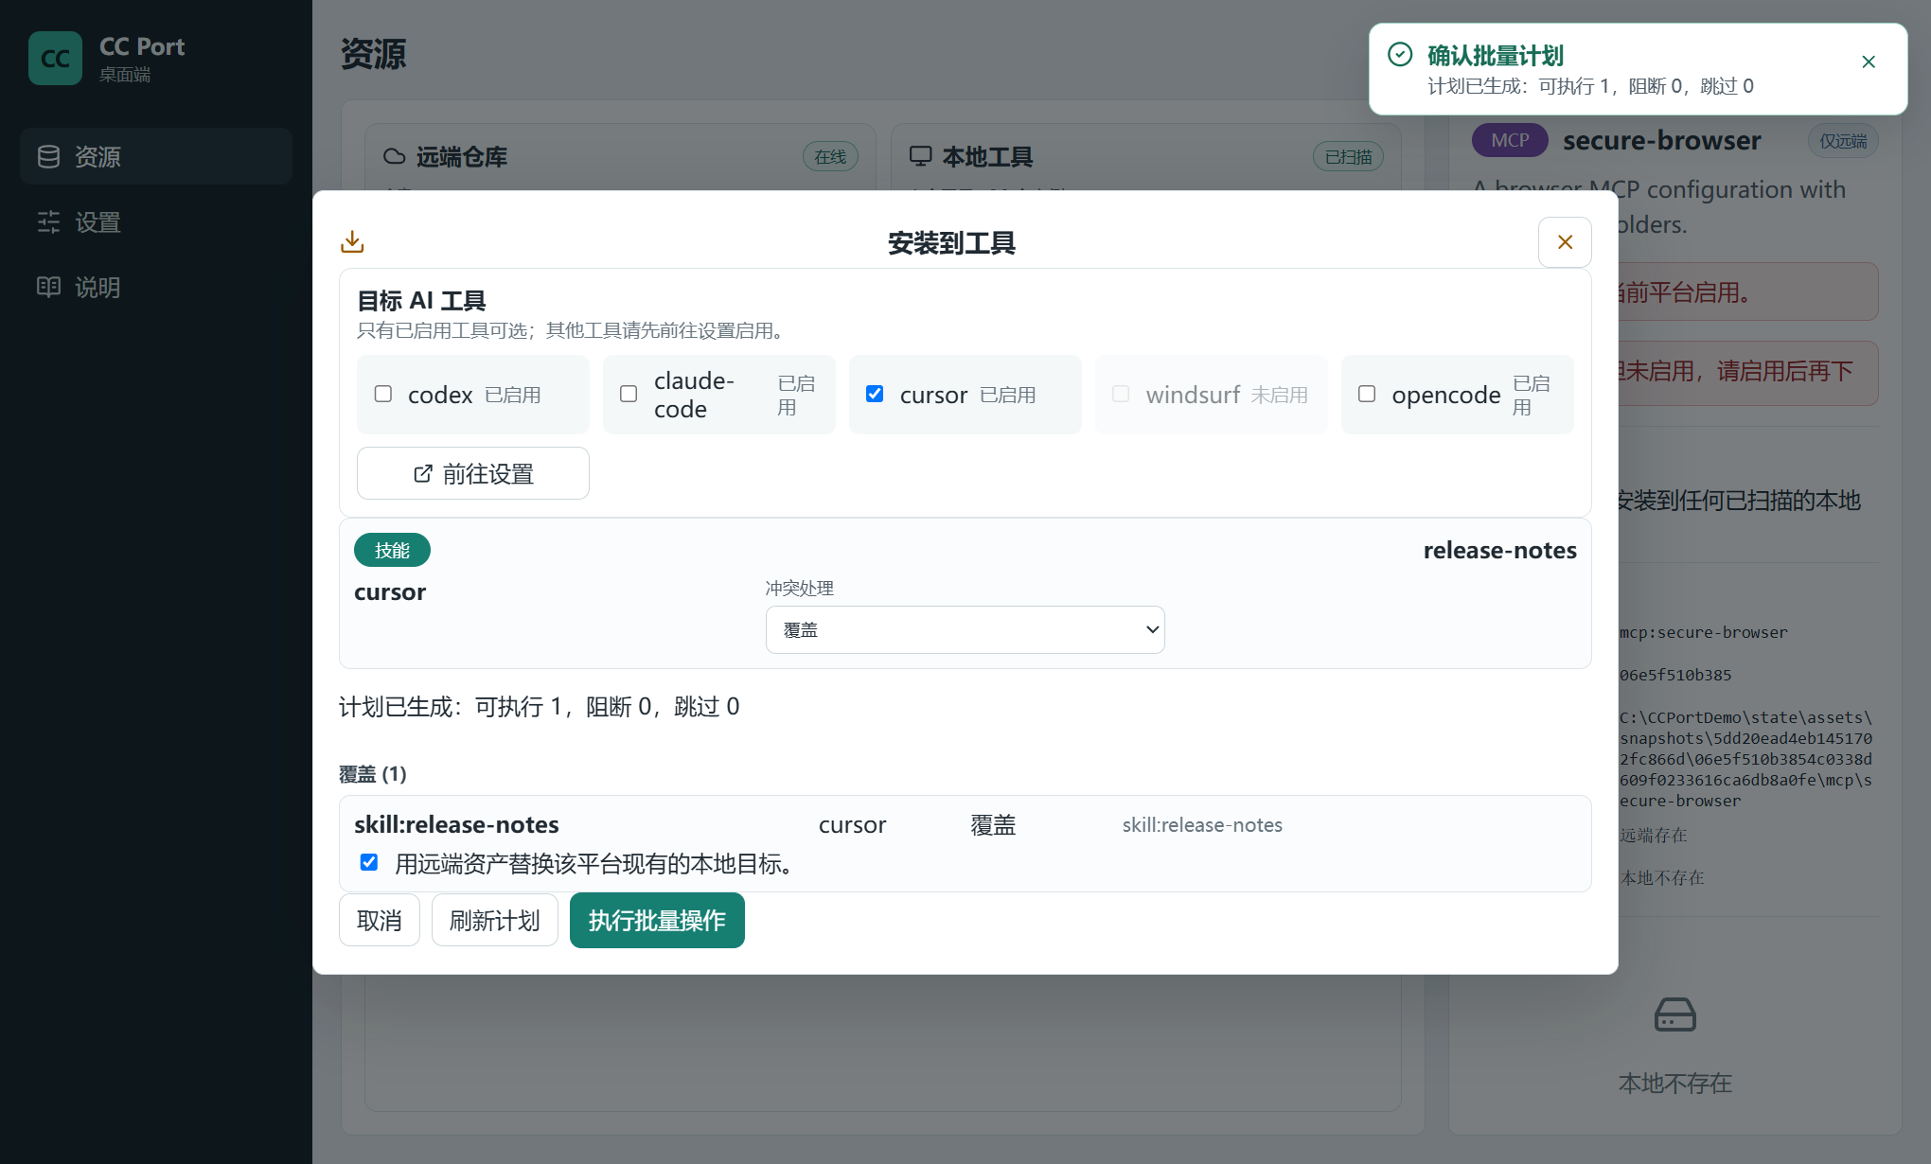Click the 覆盖 (1) section heading
This screenshot has width=1931, height=1164.
(373, 774)
